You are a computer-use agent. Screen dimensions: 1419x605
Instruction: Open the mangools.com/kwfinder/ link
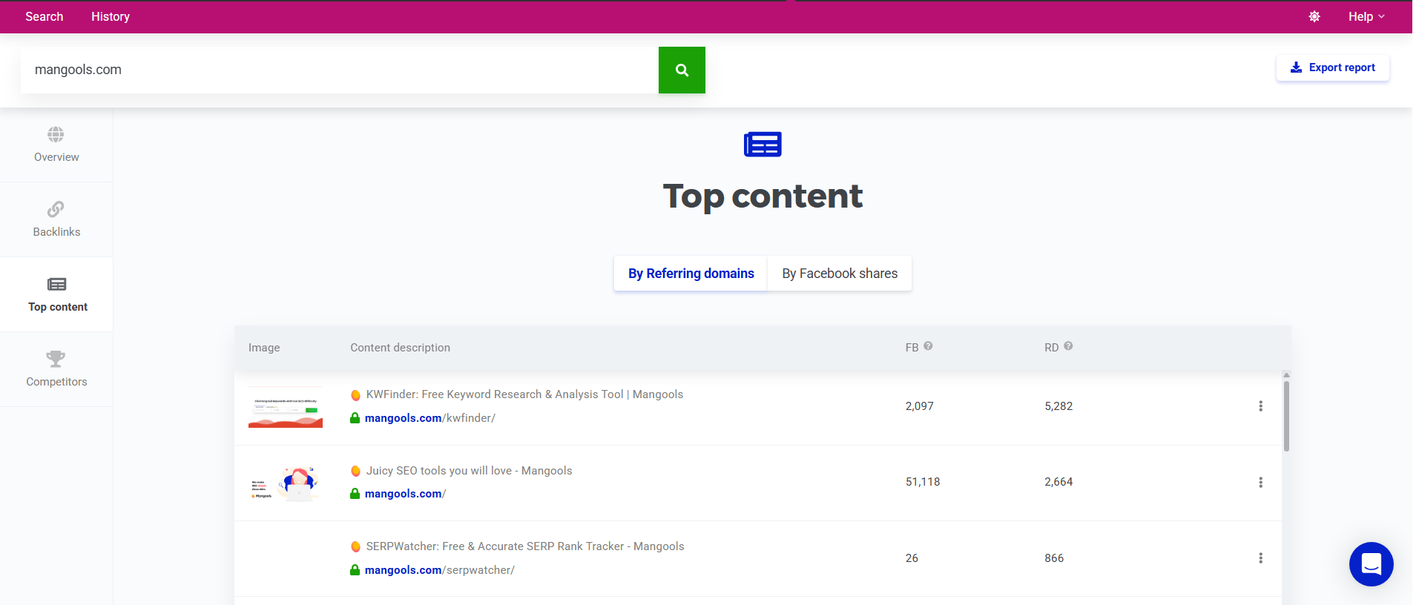point(429,418)
